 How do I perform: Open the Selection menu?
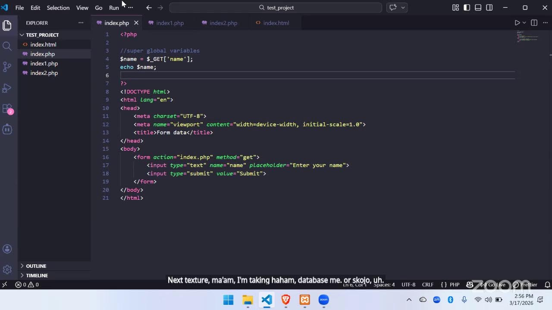pyautogui.click(x=58, y=8)
